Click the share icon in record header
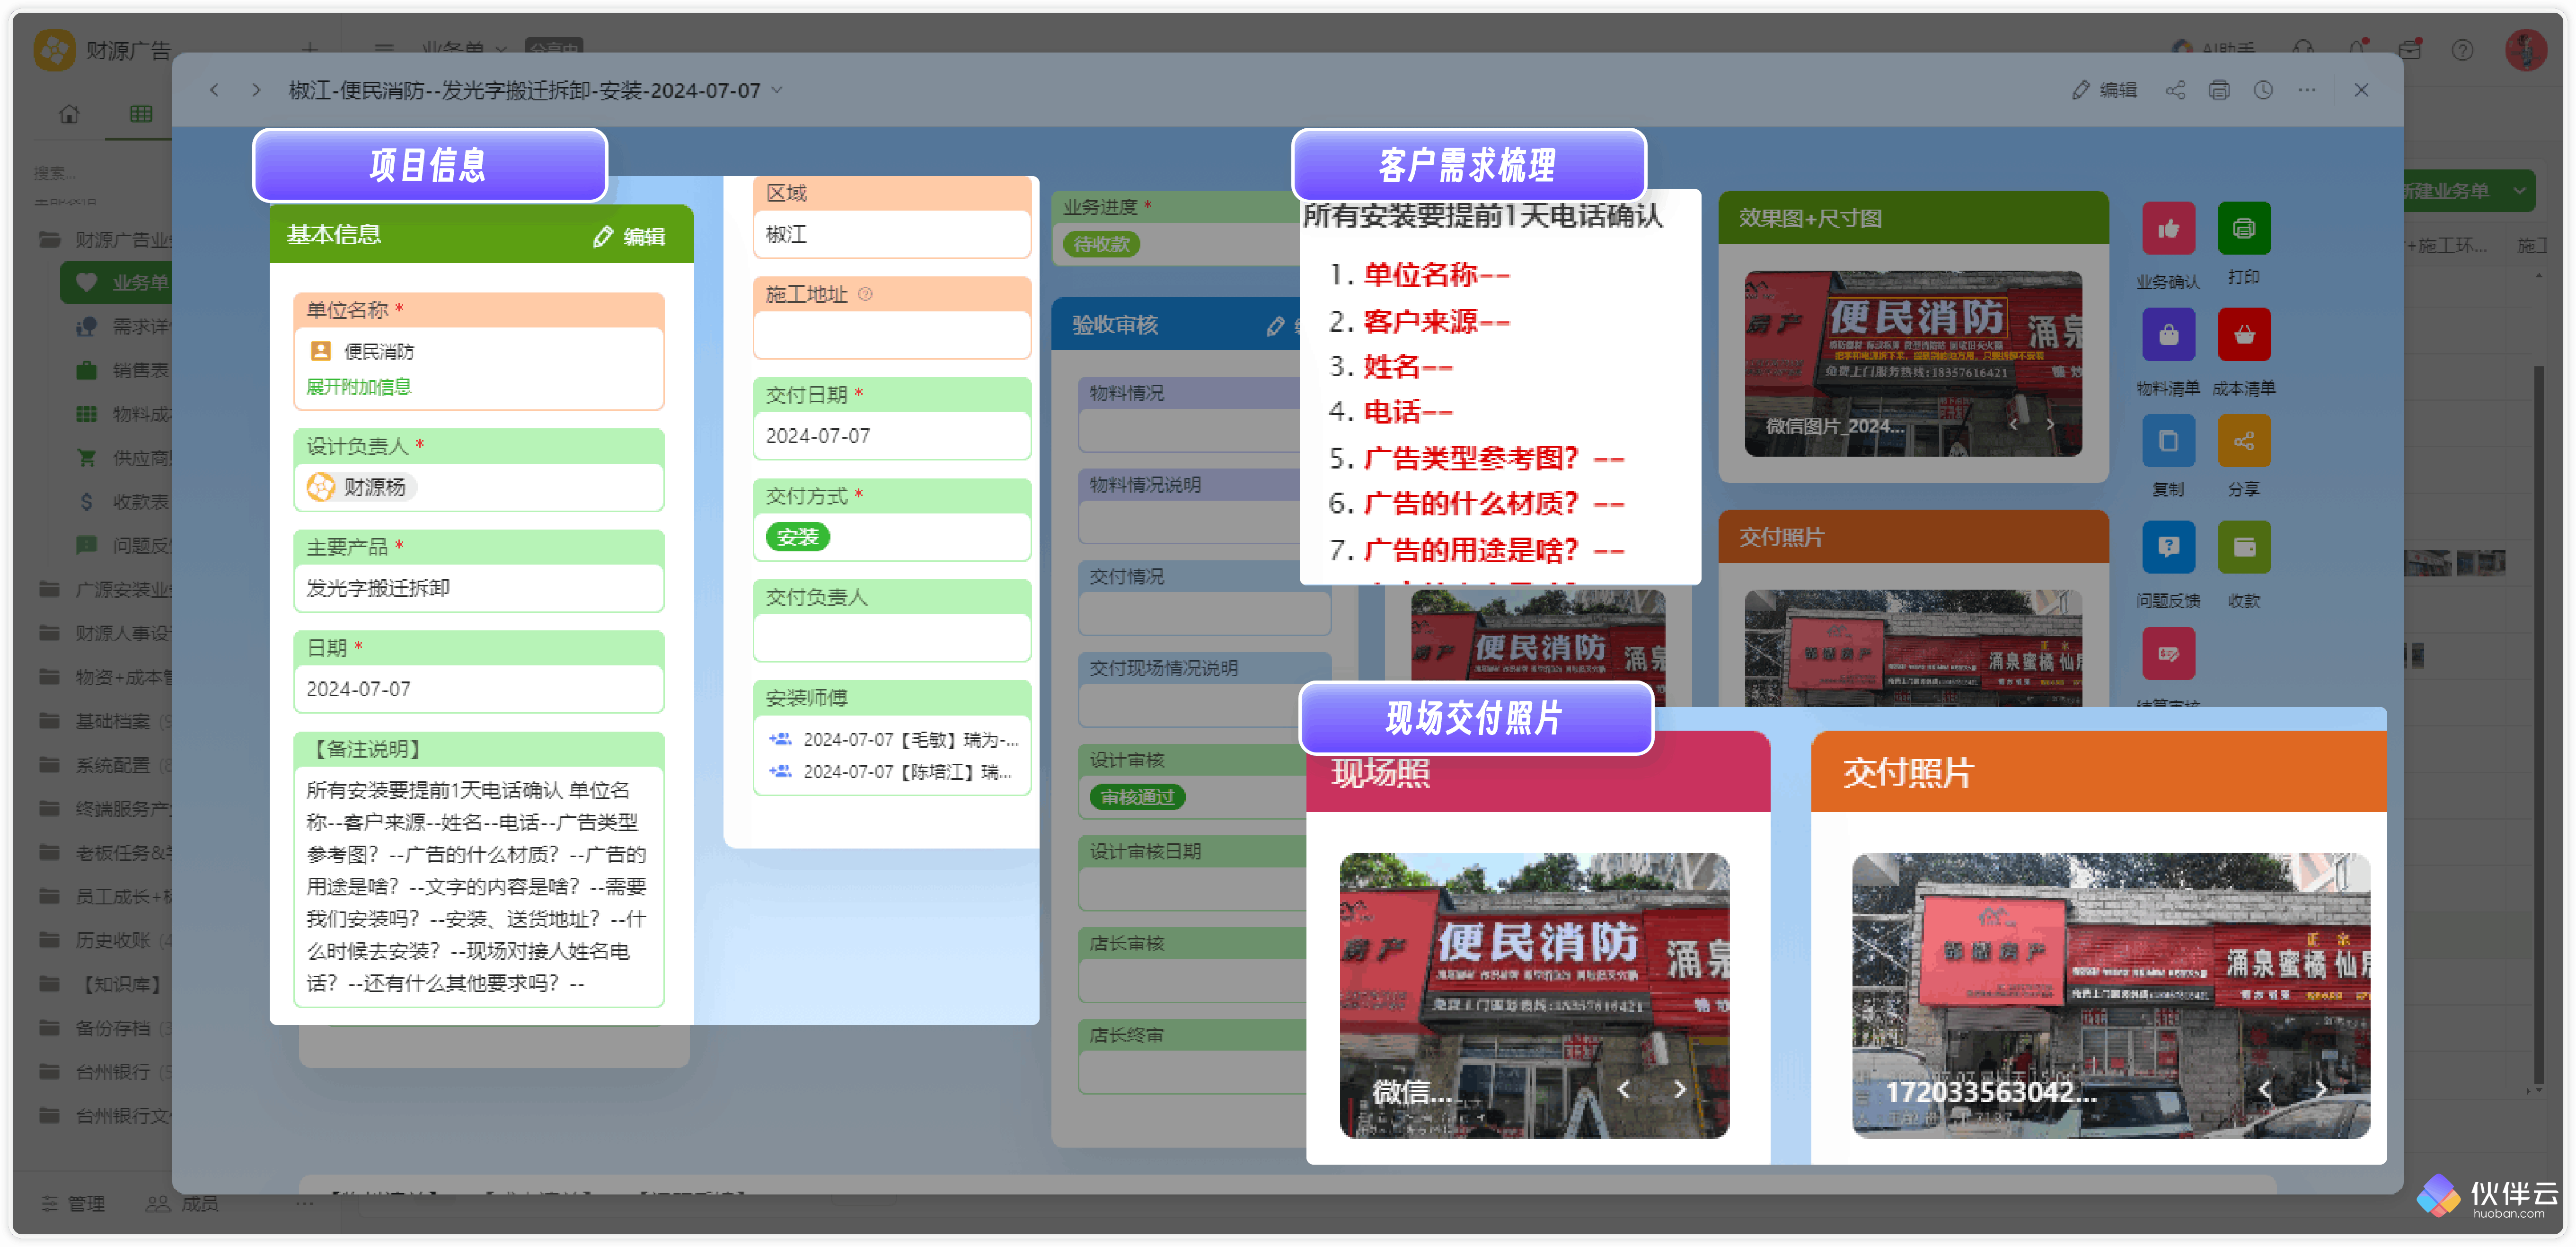The height and width of the screenshot is (1247, 2576). click(x=2175, y=90)
